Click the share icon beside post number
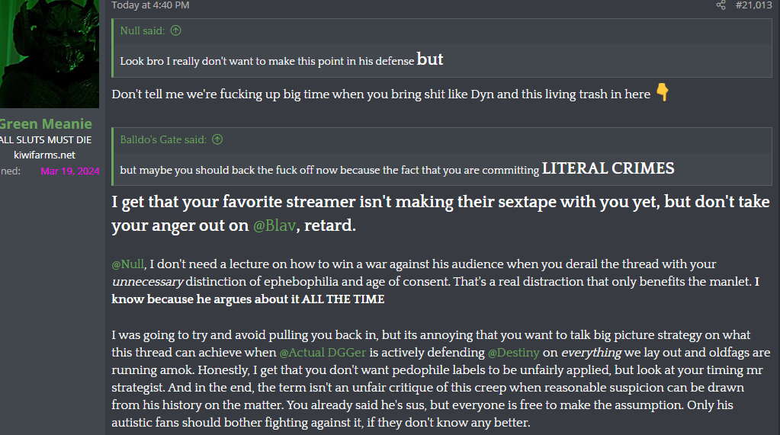 pyautogui.click(x=721, y=5)
